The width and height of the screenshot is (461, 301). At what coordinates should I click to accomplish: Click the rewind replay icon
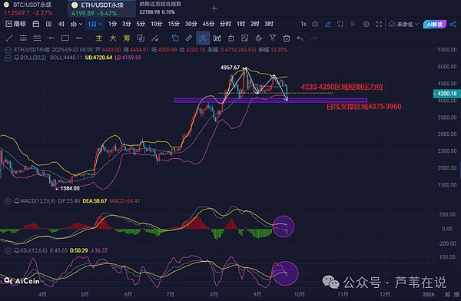point(61,24)
